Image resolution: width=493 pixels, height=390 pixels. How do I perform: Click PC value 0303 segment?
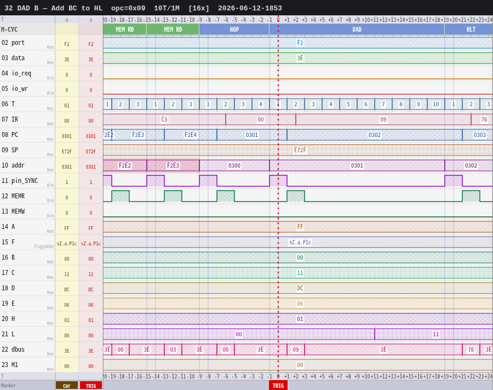pyautogui.click(x=478, y=135)
